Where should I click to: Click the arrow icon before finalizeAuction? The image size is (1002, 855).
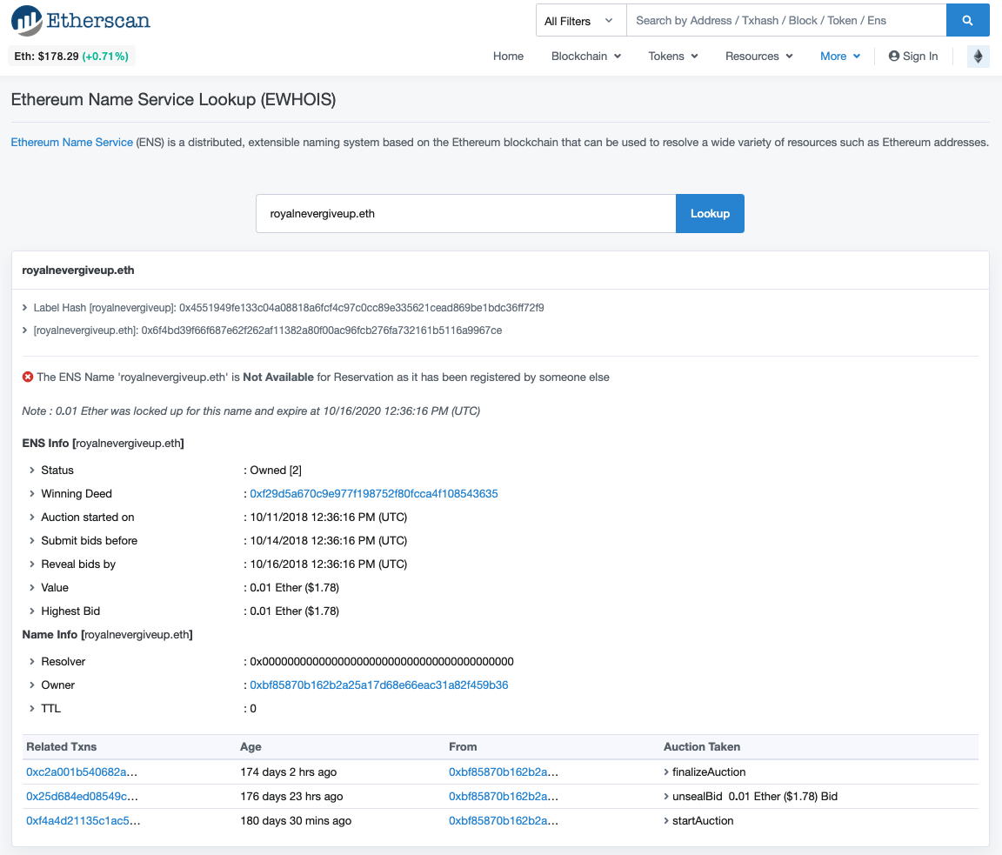tap(666, 772)
